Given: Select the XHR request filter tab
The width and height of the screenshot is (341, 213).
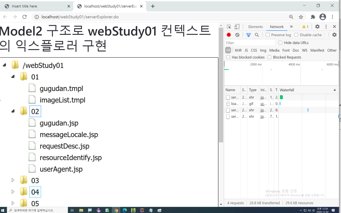Looking at the screenshot, I should click(238, 50).
